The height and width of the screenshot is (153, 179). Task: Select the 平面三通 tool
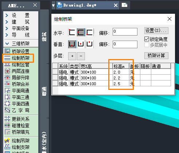(x=17, y=97)
